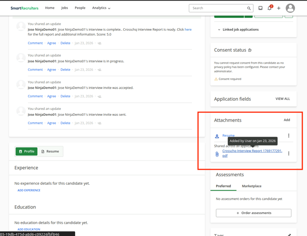Viewport: 307px width, 236px height.
Task: Switch to the Resume tab
Action: (50, 151)
